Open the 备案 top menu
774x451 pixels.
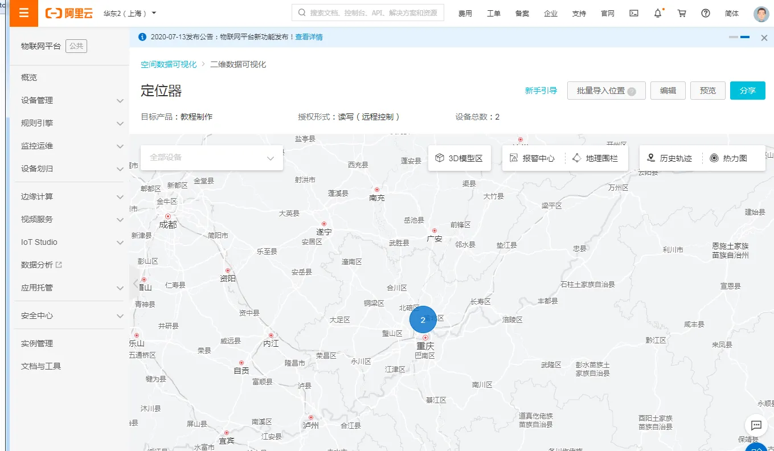[x=522, y=13]
